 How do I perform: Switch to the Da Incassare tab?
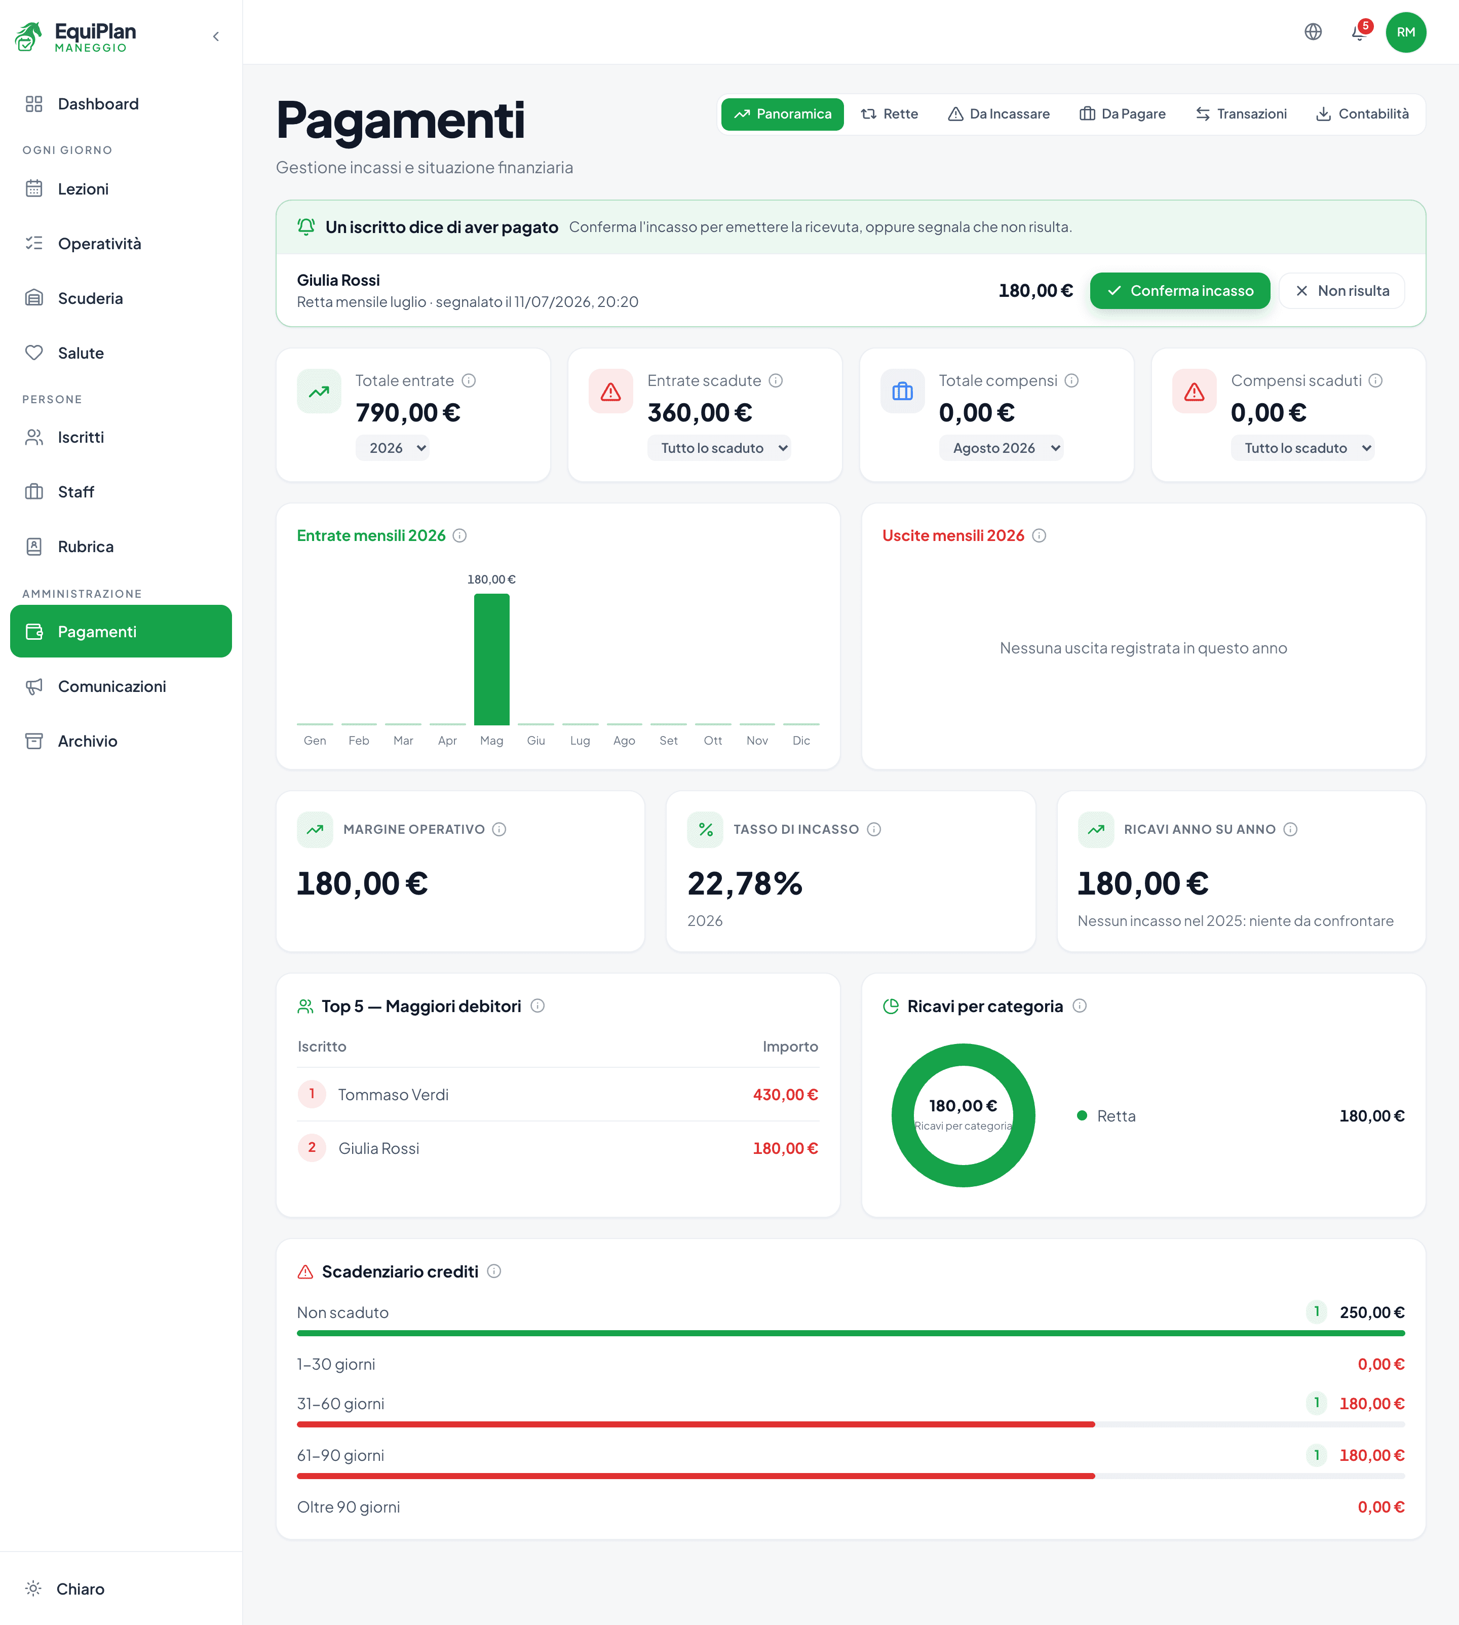pos(999,114)
